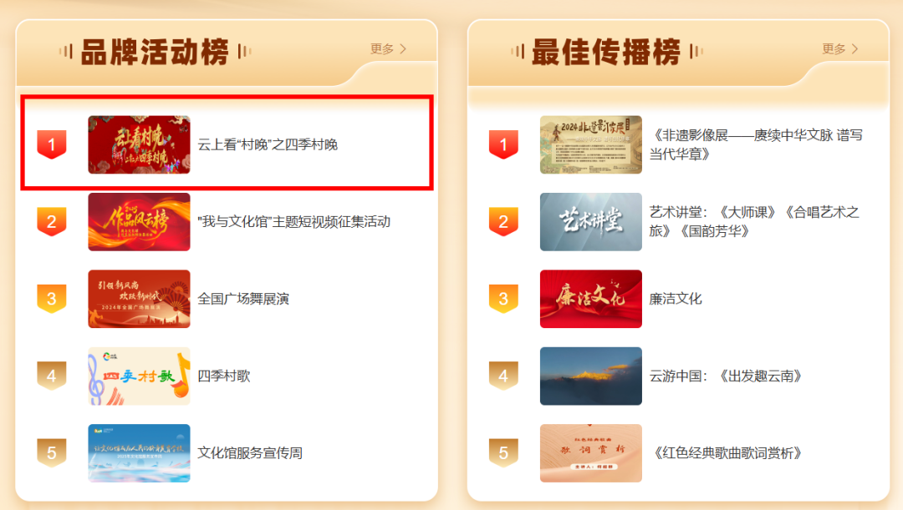Expand 更多 in the 品牌活动榜 header
Viewport: 903px width, 510px height.
tap(389, 49)
